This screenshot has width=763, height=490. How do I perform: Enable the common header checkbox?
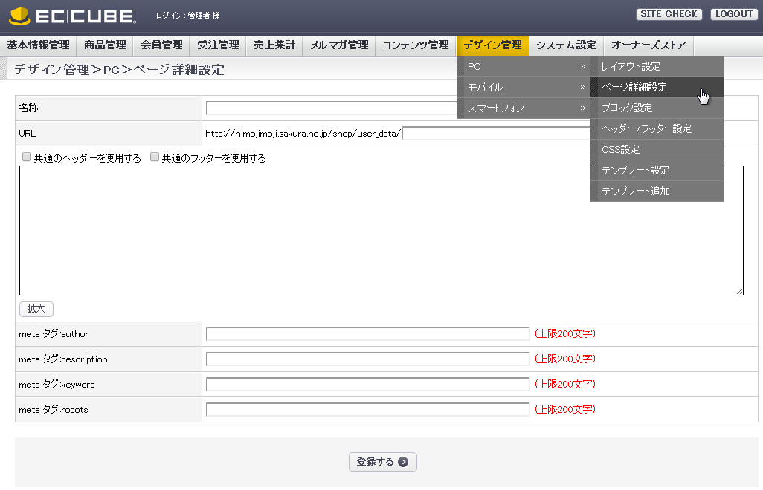tap(27, 157)
